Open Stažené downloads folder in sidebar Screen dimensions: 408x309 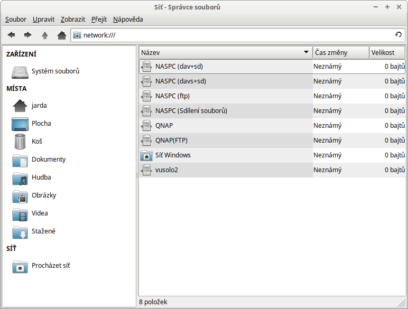point(43,231)
